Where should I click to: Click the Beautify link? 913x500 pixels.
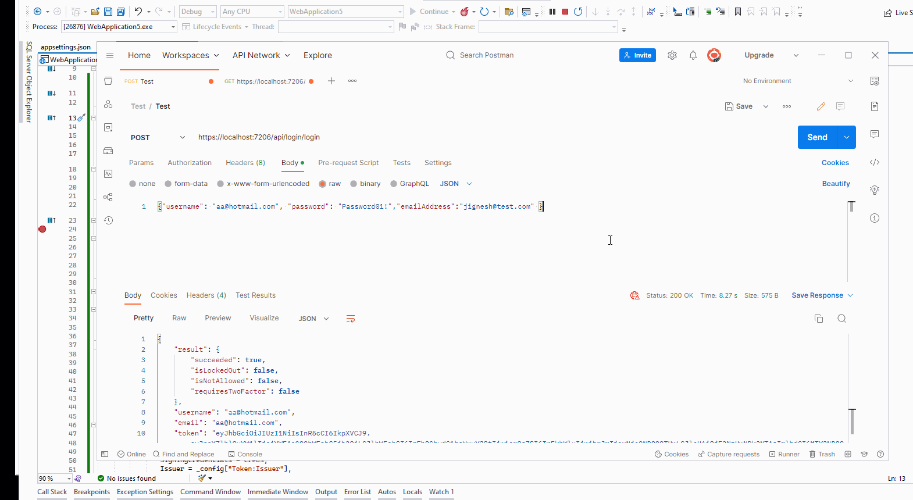[x=836, y=184]
